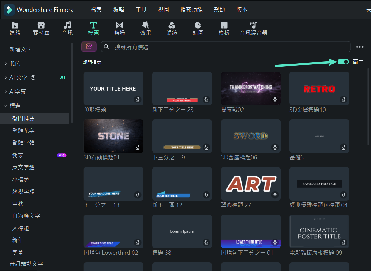Expand the AI 文字 section

6,78
